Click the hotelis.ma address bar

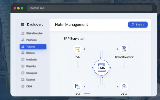click(x=90, y=8)
